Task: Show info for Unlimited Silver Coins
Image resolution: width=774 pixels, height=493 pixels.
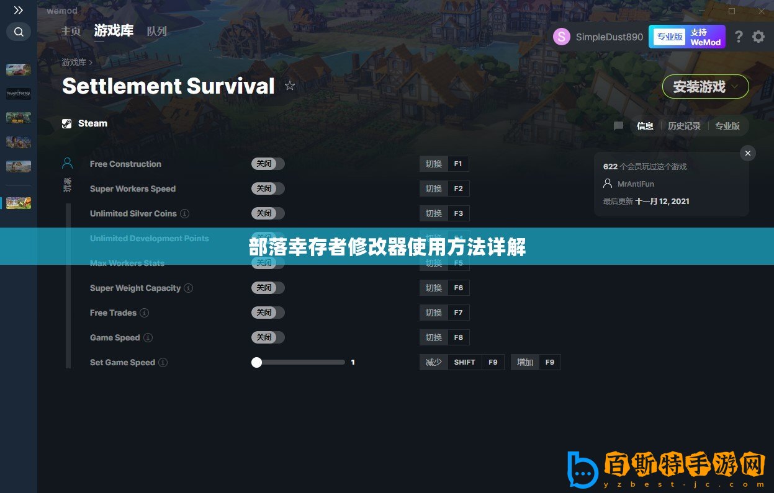Action: (185, 214)
